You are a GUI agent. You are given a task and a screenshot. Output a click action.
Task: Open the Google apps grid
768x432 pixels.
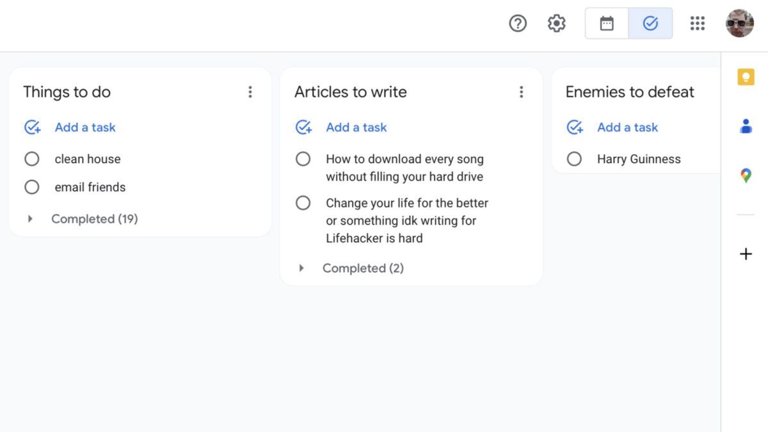[697, 24]
